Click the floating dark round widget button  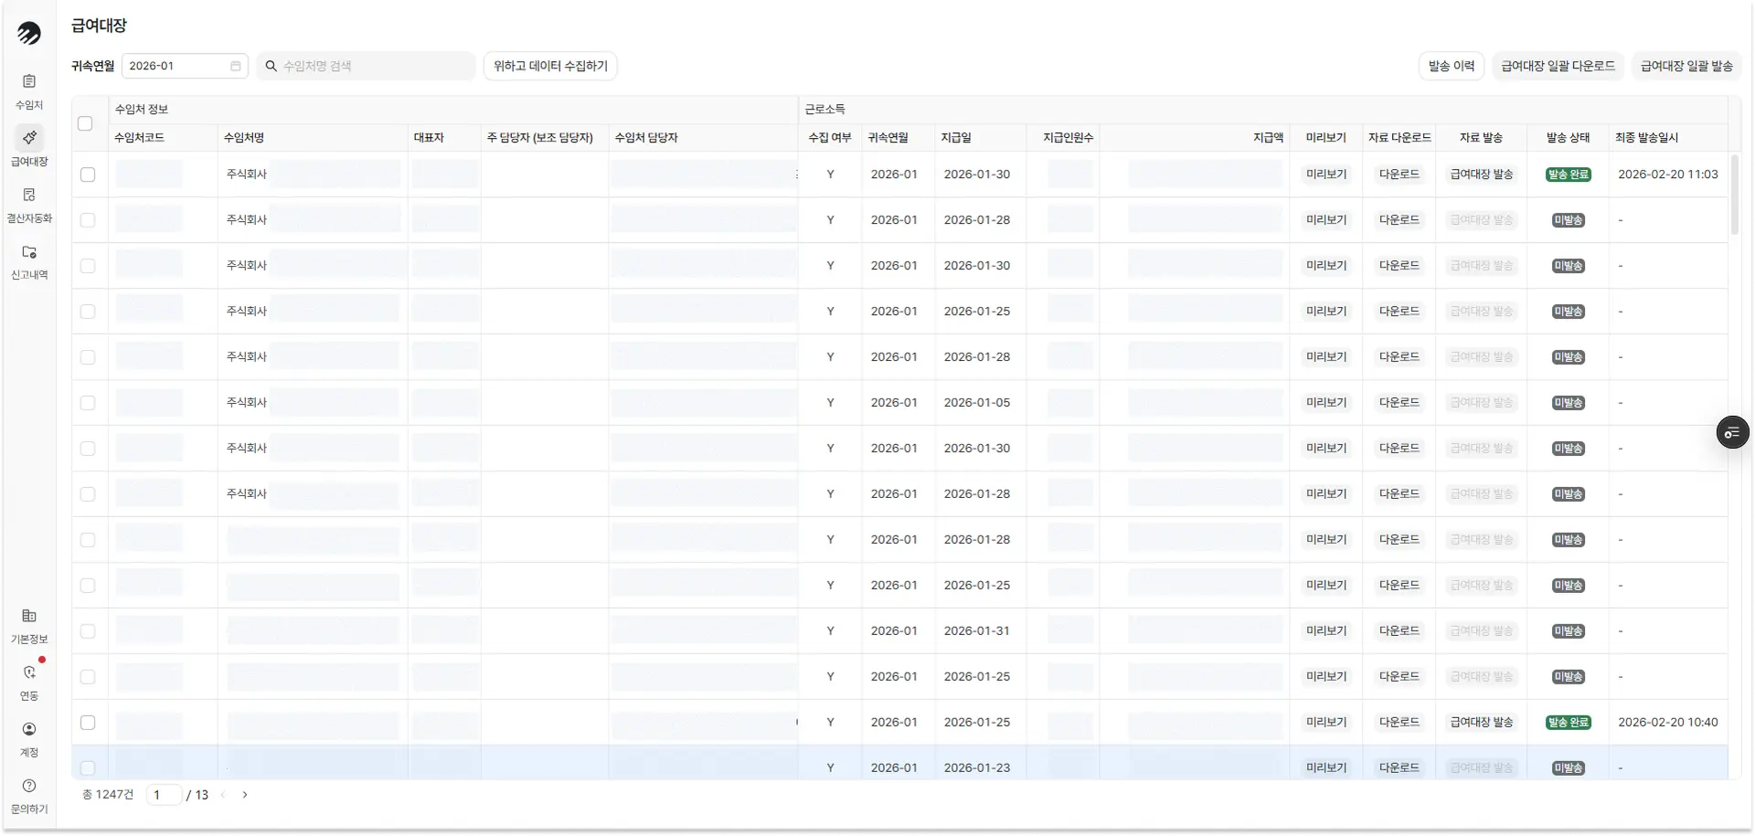click(x=1731, y=432)
